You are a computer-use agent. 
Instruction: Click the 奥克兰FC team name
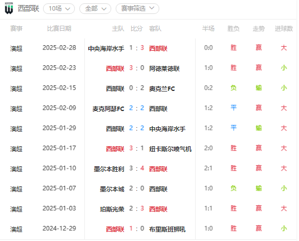coord(162,89)
